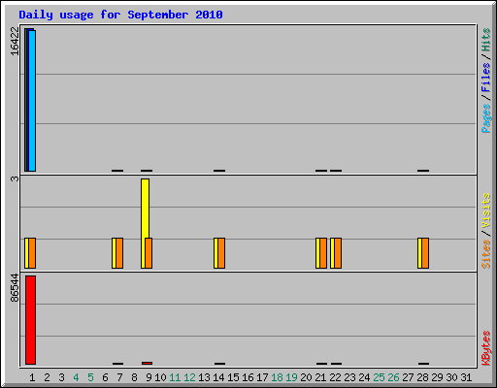497x388 pixels.
Task: Click the green weekend day label 5
Action: pyautogui.click(x=90, y=377)
